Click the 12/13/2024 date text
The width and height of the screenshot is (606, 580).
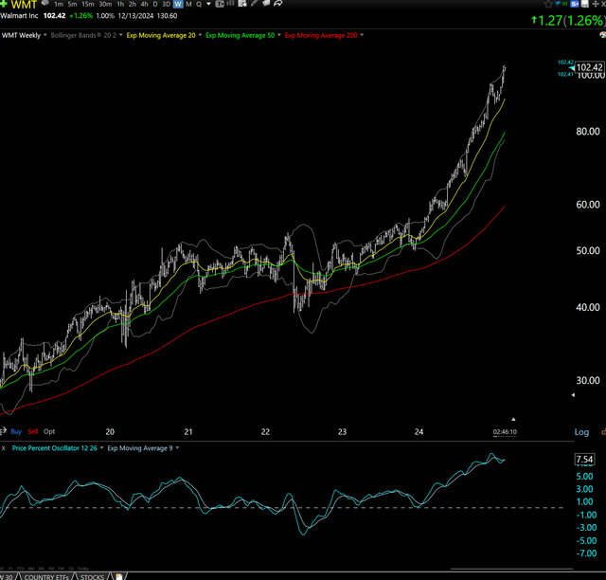[x=135, y=16]
